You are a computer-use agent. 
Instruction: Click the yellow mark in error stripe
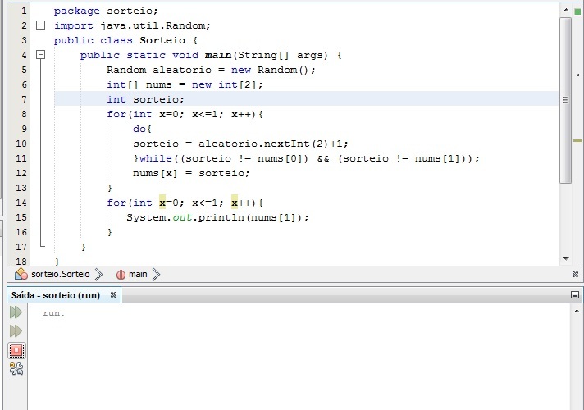coord(577,141)
